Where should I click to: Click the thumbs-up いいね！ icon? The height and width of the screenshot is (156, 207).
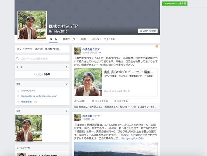click(x=75, y=101)
